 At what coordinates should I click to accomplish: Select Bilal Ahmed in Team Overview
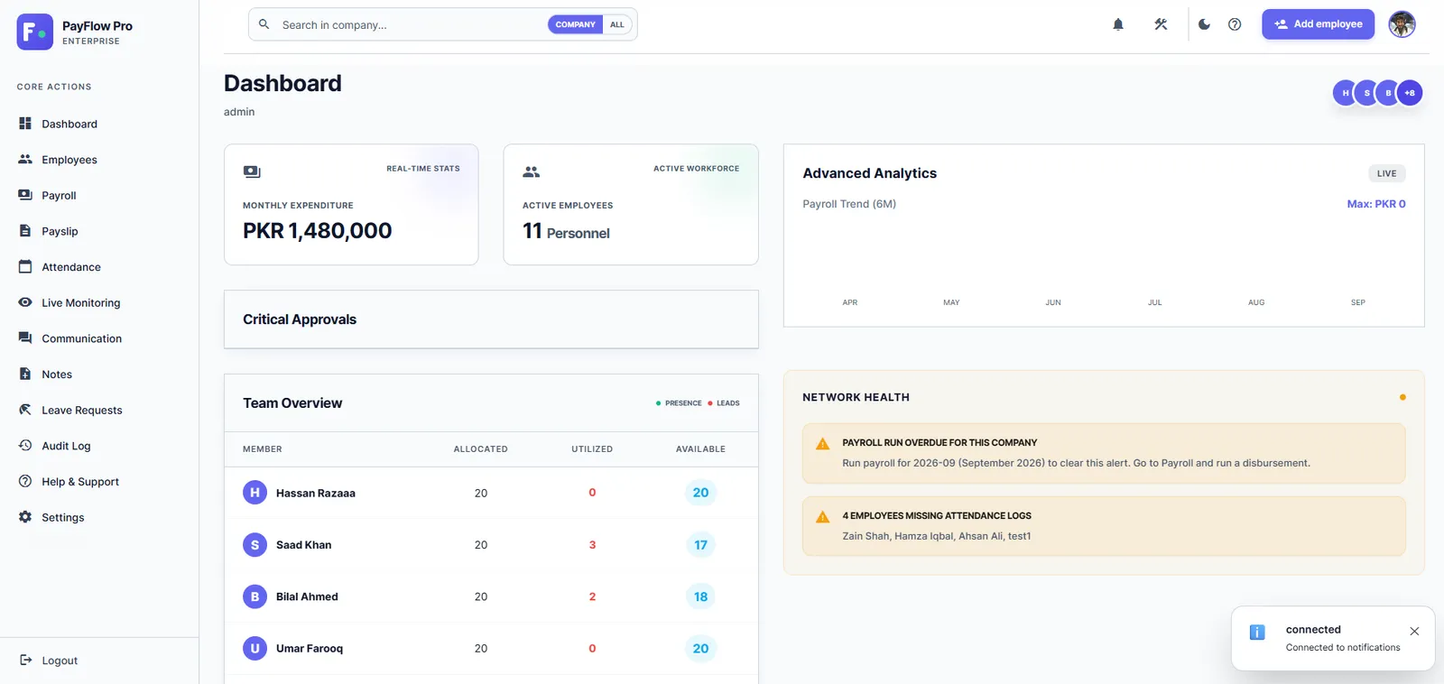click(491, 596)
